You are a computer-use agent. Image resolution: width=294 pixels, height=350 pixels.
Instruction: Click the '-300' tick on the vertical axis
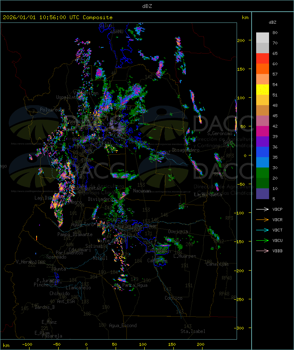coord(240,328)
